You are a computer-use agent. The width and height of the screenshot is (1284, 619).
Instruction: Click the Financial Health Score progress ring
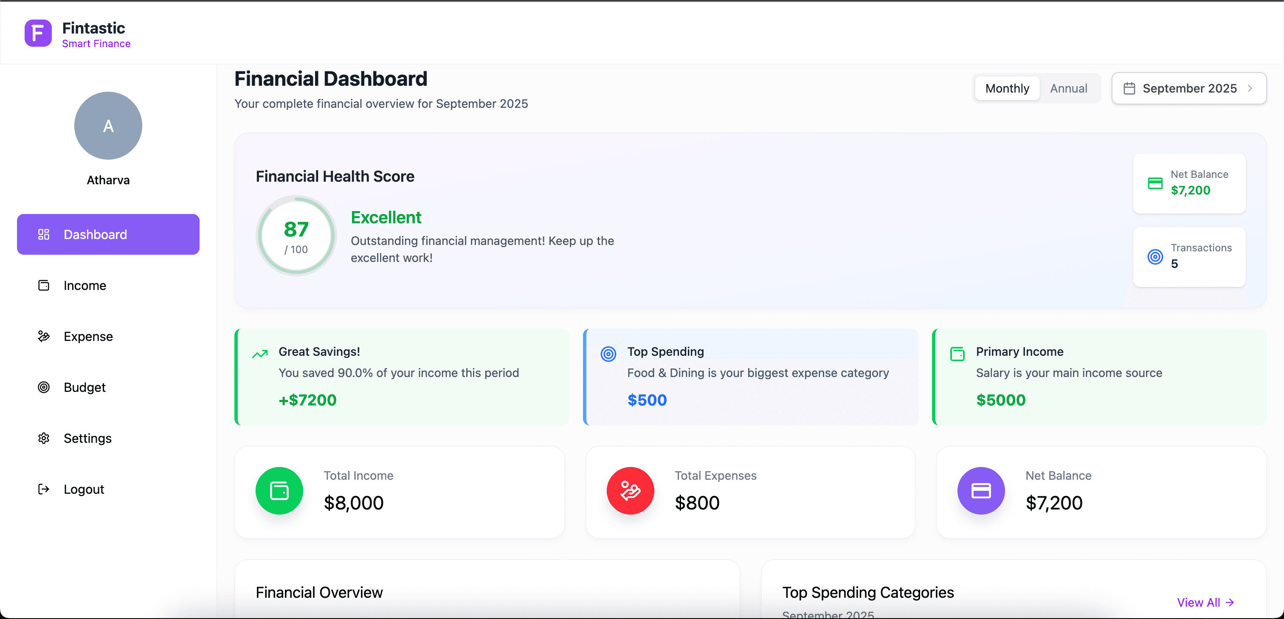click(296, 235)
